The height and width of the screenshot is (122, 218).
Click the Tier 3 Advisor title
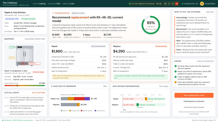click(10, 3)
